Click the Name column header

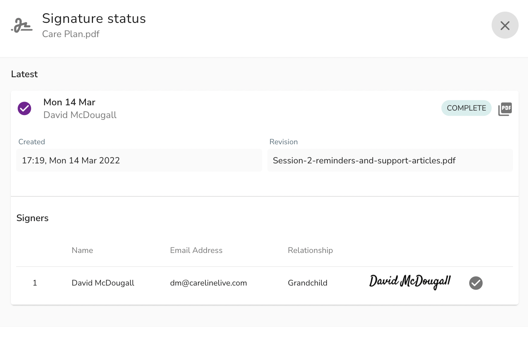[x=82, y=250]
